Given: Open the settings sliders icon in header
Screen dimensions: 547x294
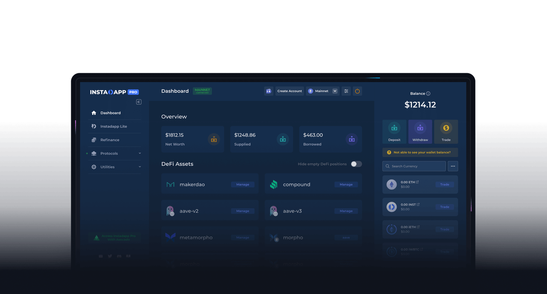Looking at the screenshot, I should click(x=346, y=91).
